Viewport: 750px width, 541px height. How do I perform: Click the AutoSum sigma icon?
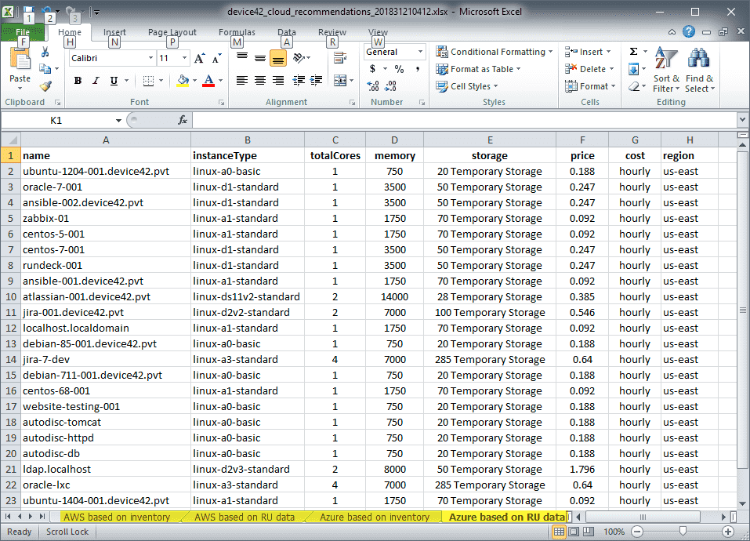634,52
